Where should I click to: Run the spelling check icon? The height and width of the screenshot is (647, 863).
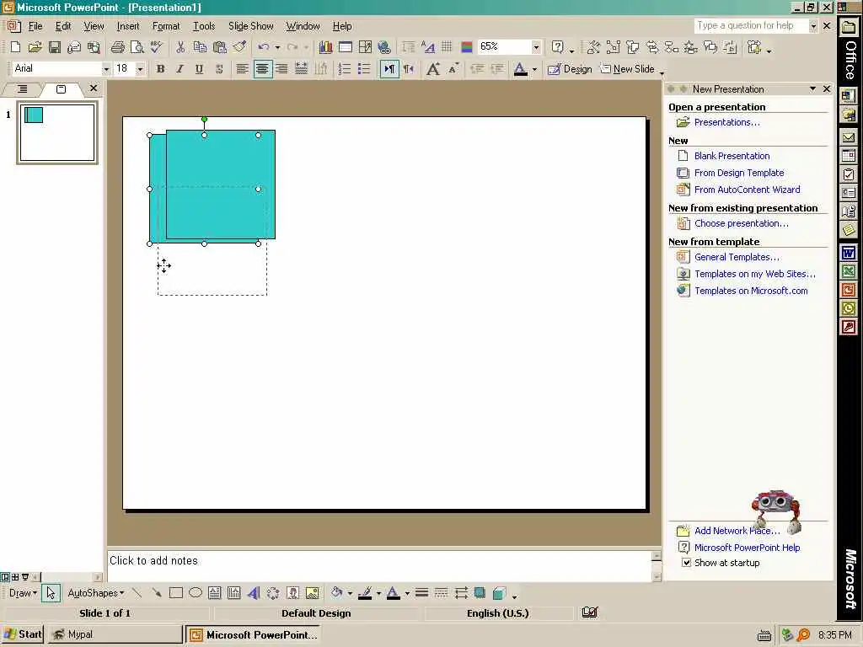coord(156,47)
